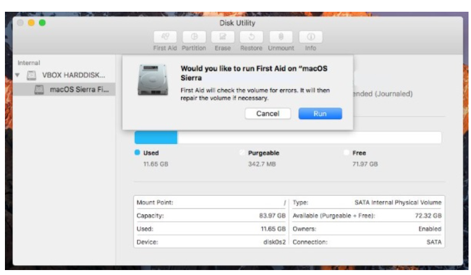Screen dimensions: 471x275
Task: Click the Purgeable legend swatch
Action: (242, 153)
